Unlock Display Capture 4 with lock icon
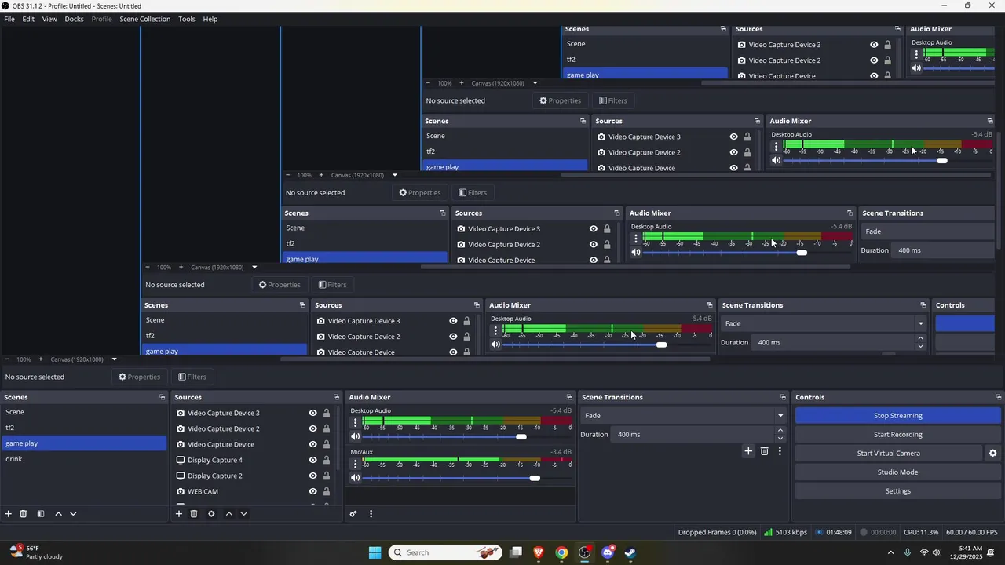 pos(327,460)
